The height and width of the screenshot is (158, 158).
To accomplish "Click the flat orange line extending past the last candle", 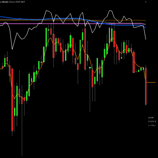I will (x=151, y=82).
